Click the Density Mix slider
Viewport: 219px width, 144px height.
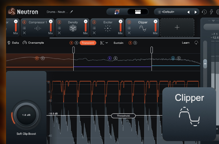click(86, 26)
